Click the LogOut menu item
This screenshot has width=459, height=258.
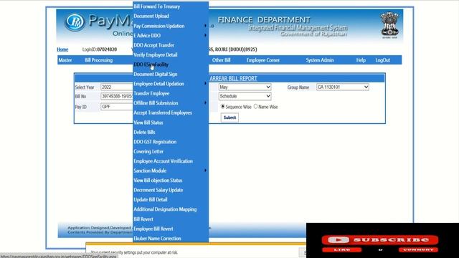click(x=383, y=60)
